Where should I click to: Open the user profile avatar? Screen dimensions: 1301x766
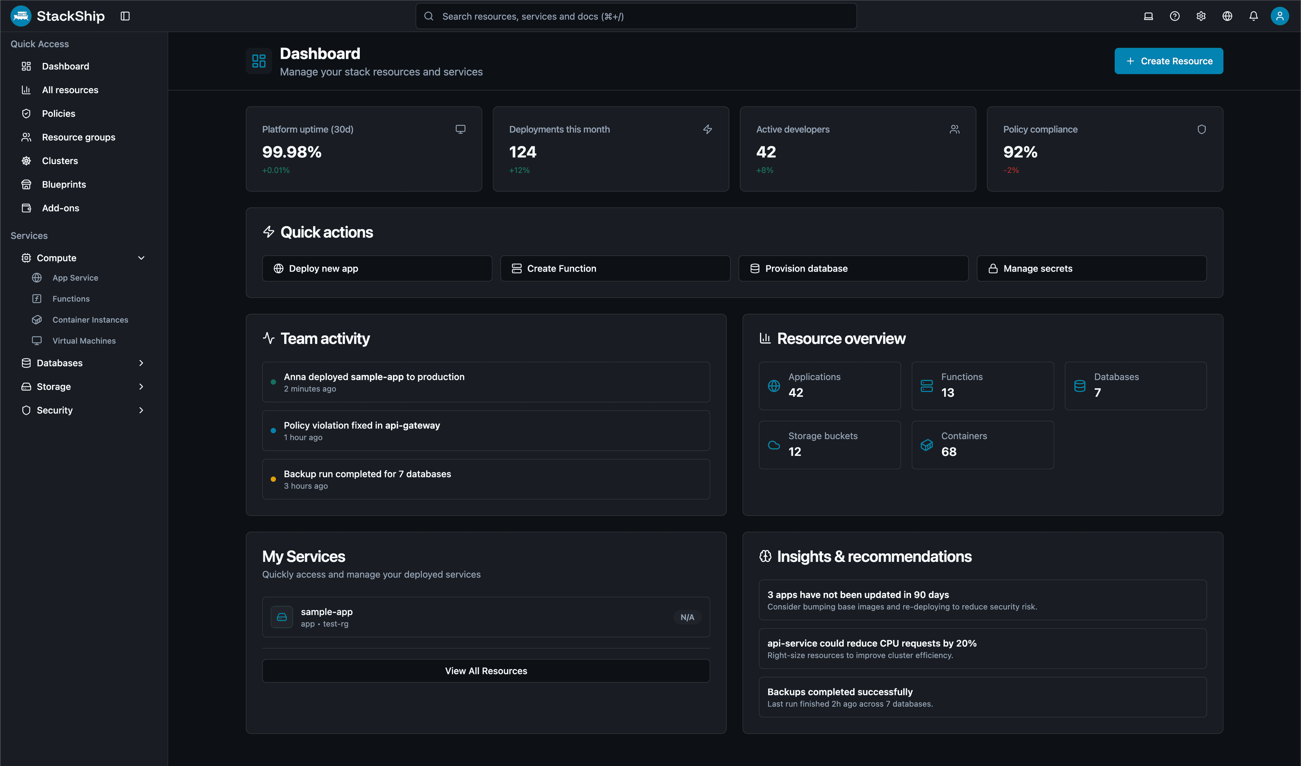coord(1279,16)
